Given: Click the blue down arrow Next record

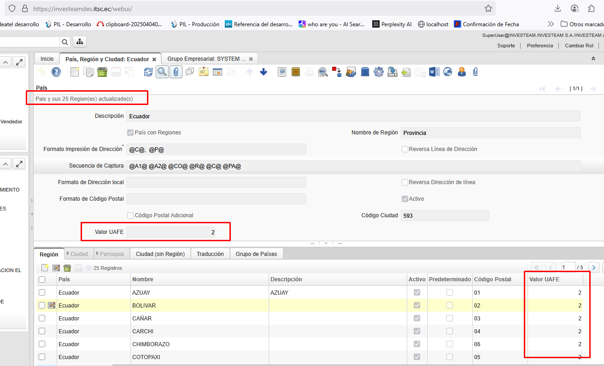Looking at the screenshot, I should (x=264, y=72).
